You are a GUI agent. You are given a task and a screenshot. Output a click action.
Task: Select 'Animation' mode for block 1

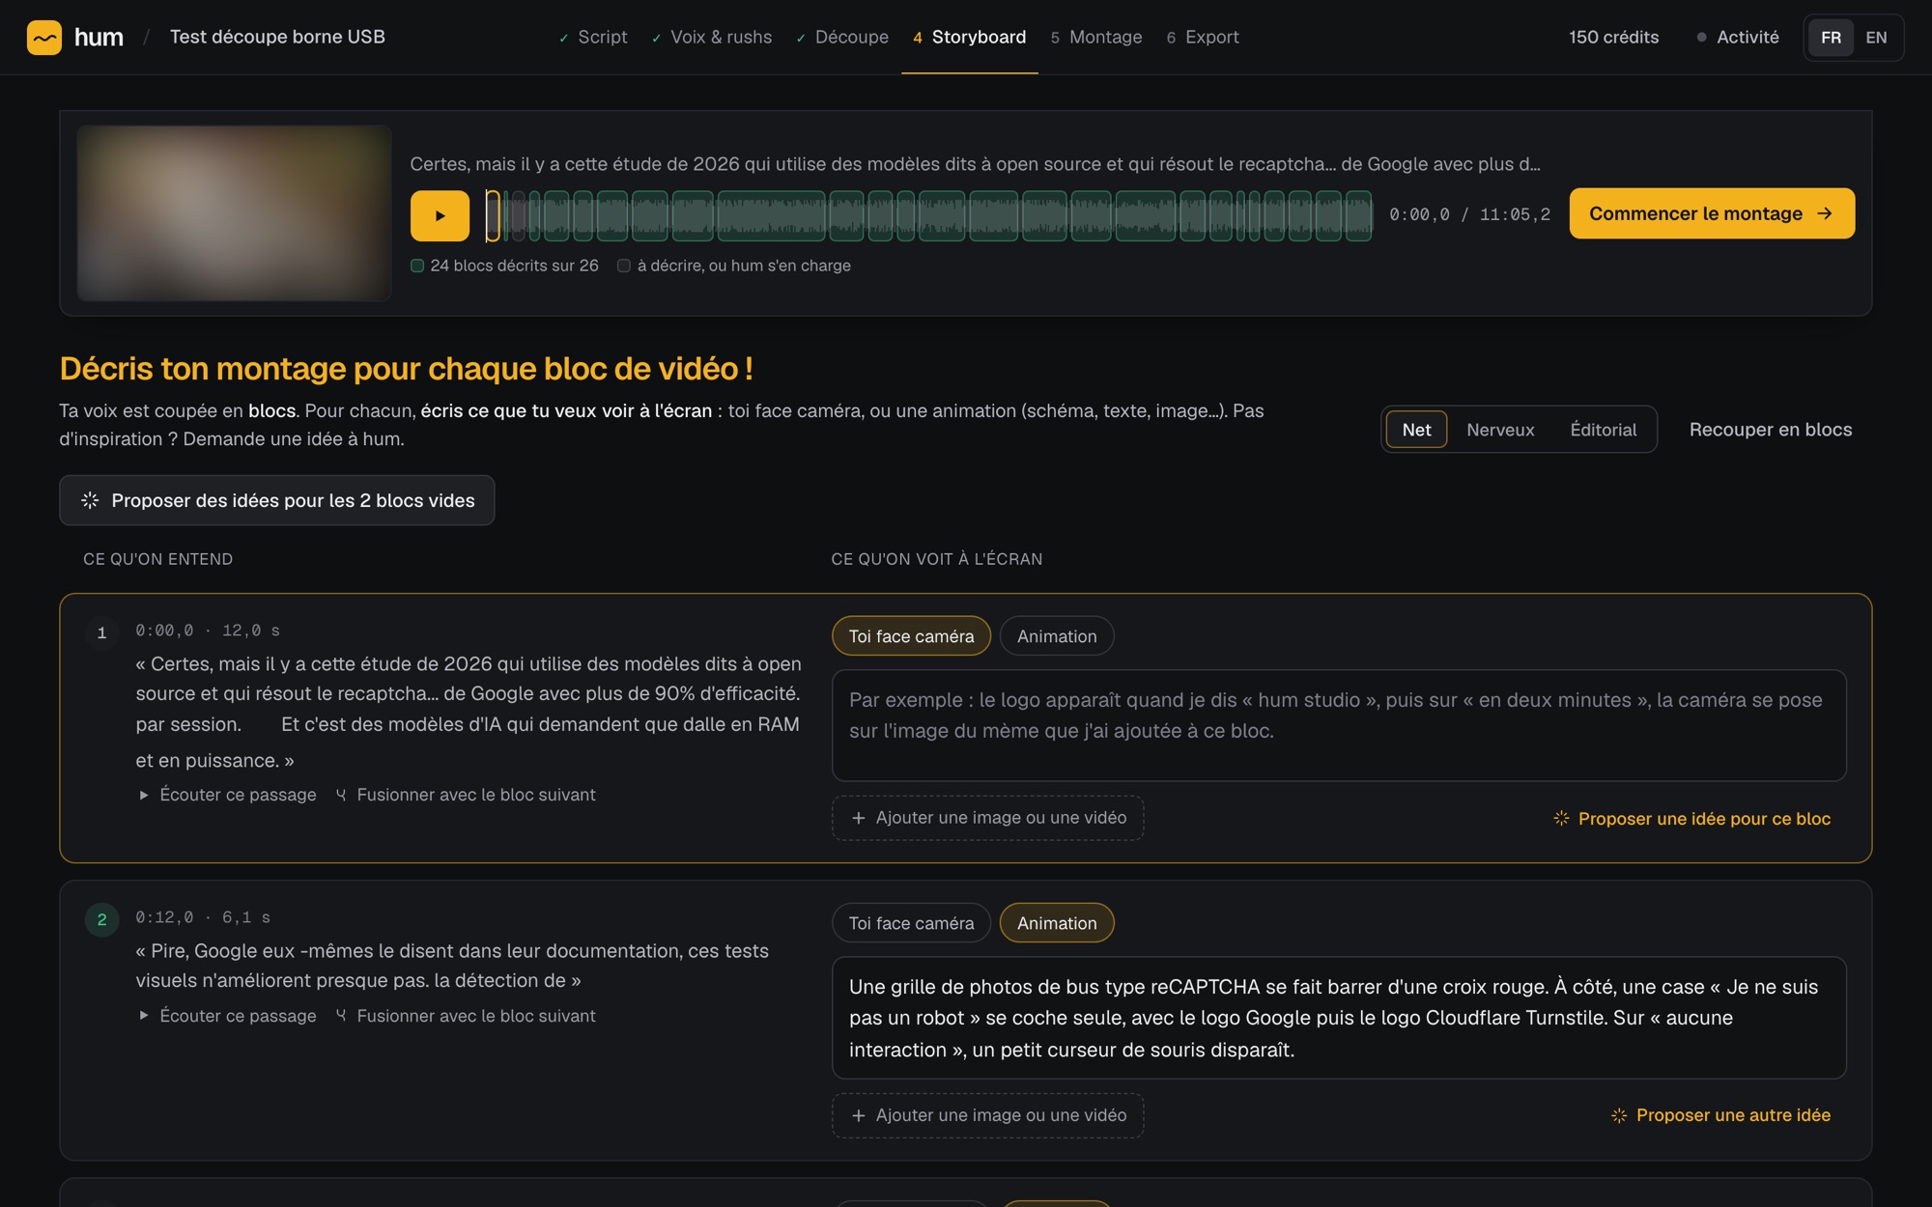[1057, 636]
